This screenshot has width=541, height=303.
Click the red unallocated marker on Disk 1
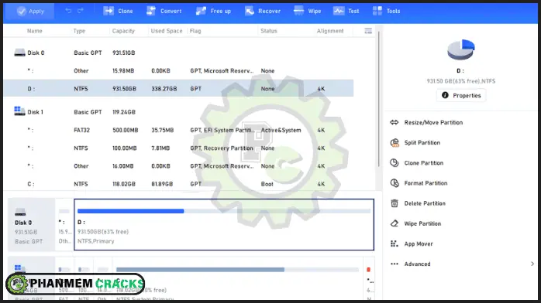tap(368, 270)
